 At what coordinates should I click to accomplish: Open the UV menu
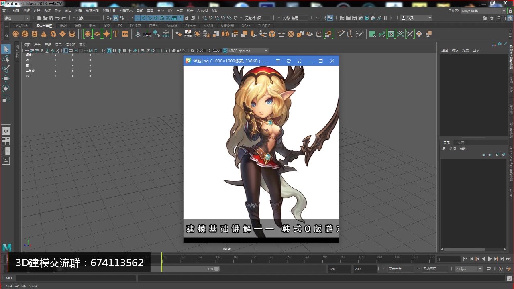point(170,10)
